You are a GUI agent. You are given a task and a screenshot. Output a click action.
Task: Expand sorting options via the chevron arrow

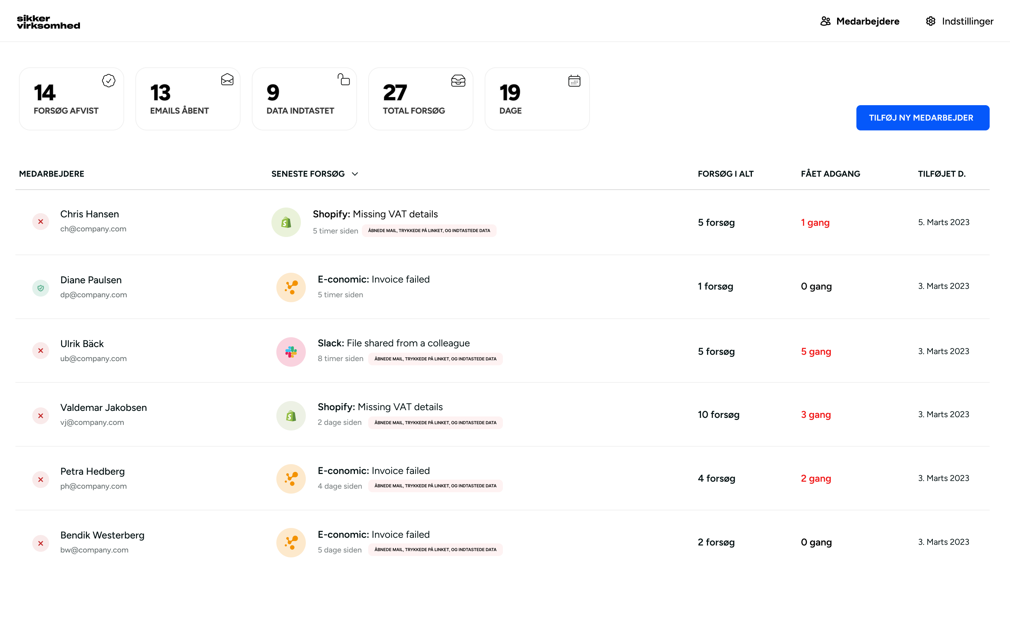[x=355, y=174]
